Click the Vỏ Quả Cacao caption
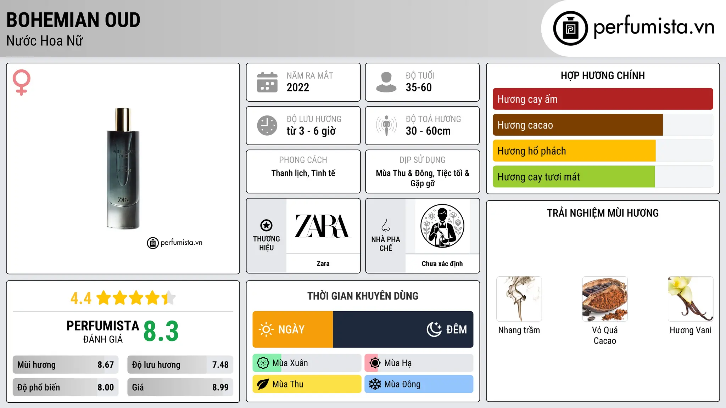Image resolution: width=726 pixels, height=408 pixels. [x=605, y=335]
